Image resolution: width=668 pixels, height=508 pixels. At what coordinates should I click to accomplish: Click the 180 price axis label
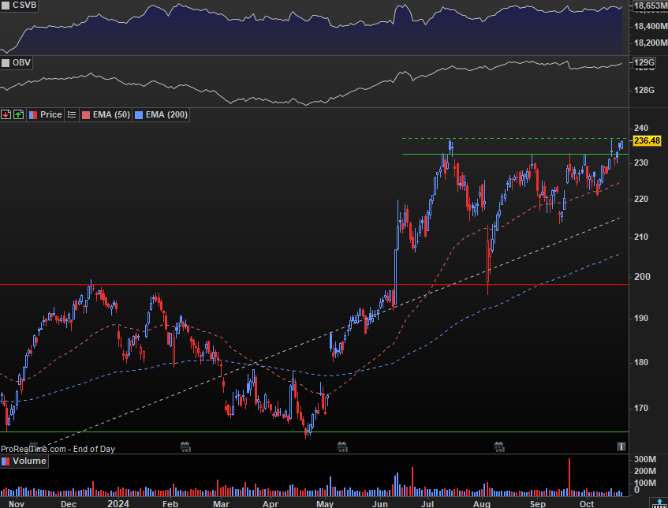641,362
